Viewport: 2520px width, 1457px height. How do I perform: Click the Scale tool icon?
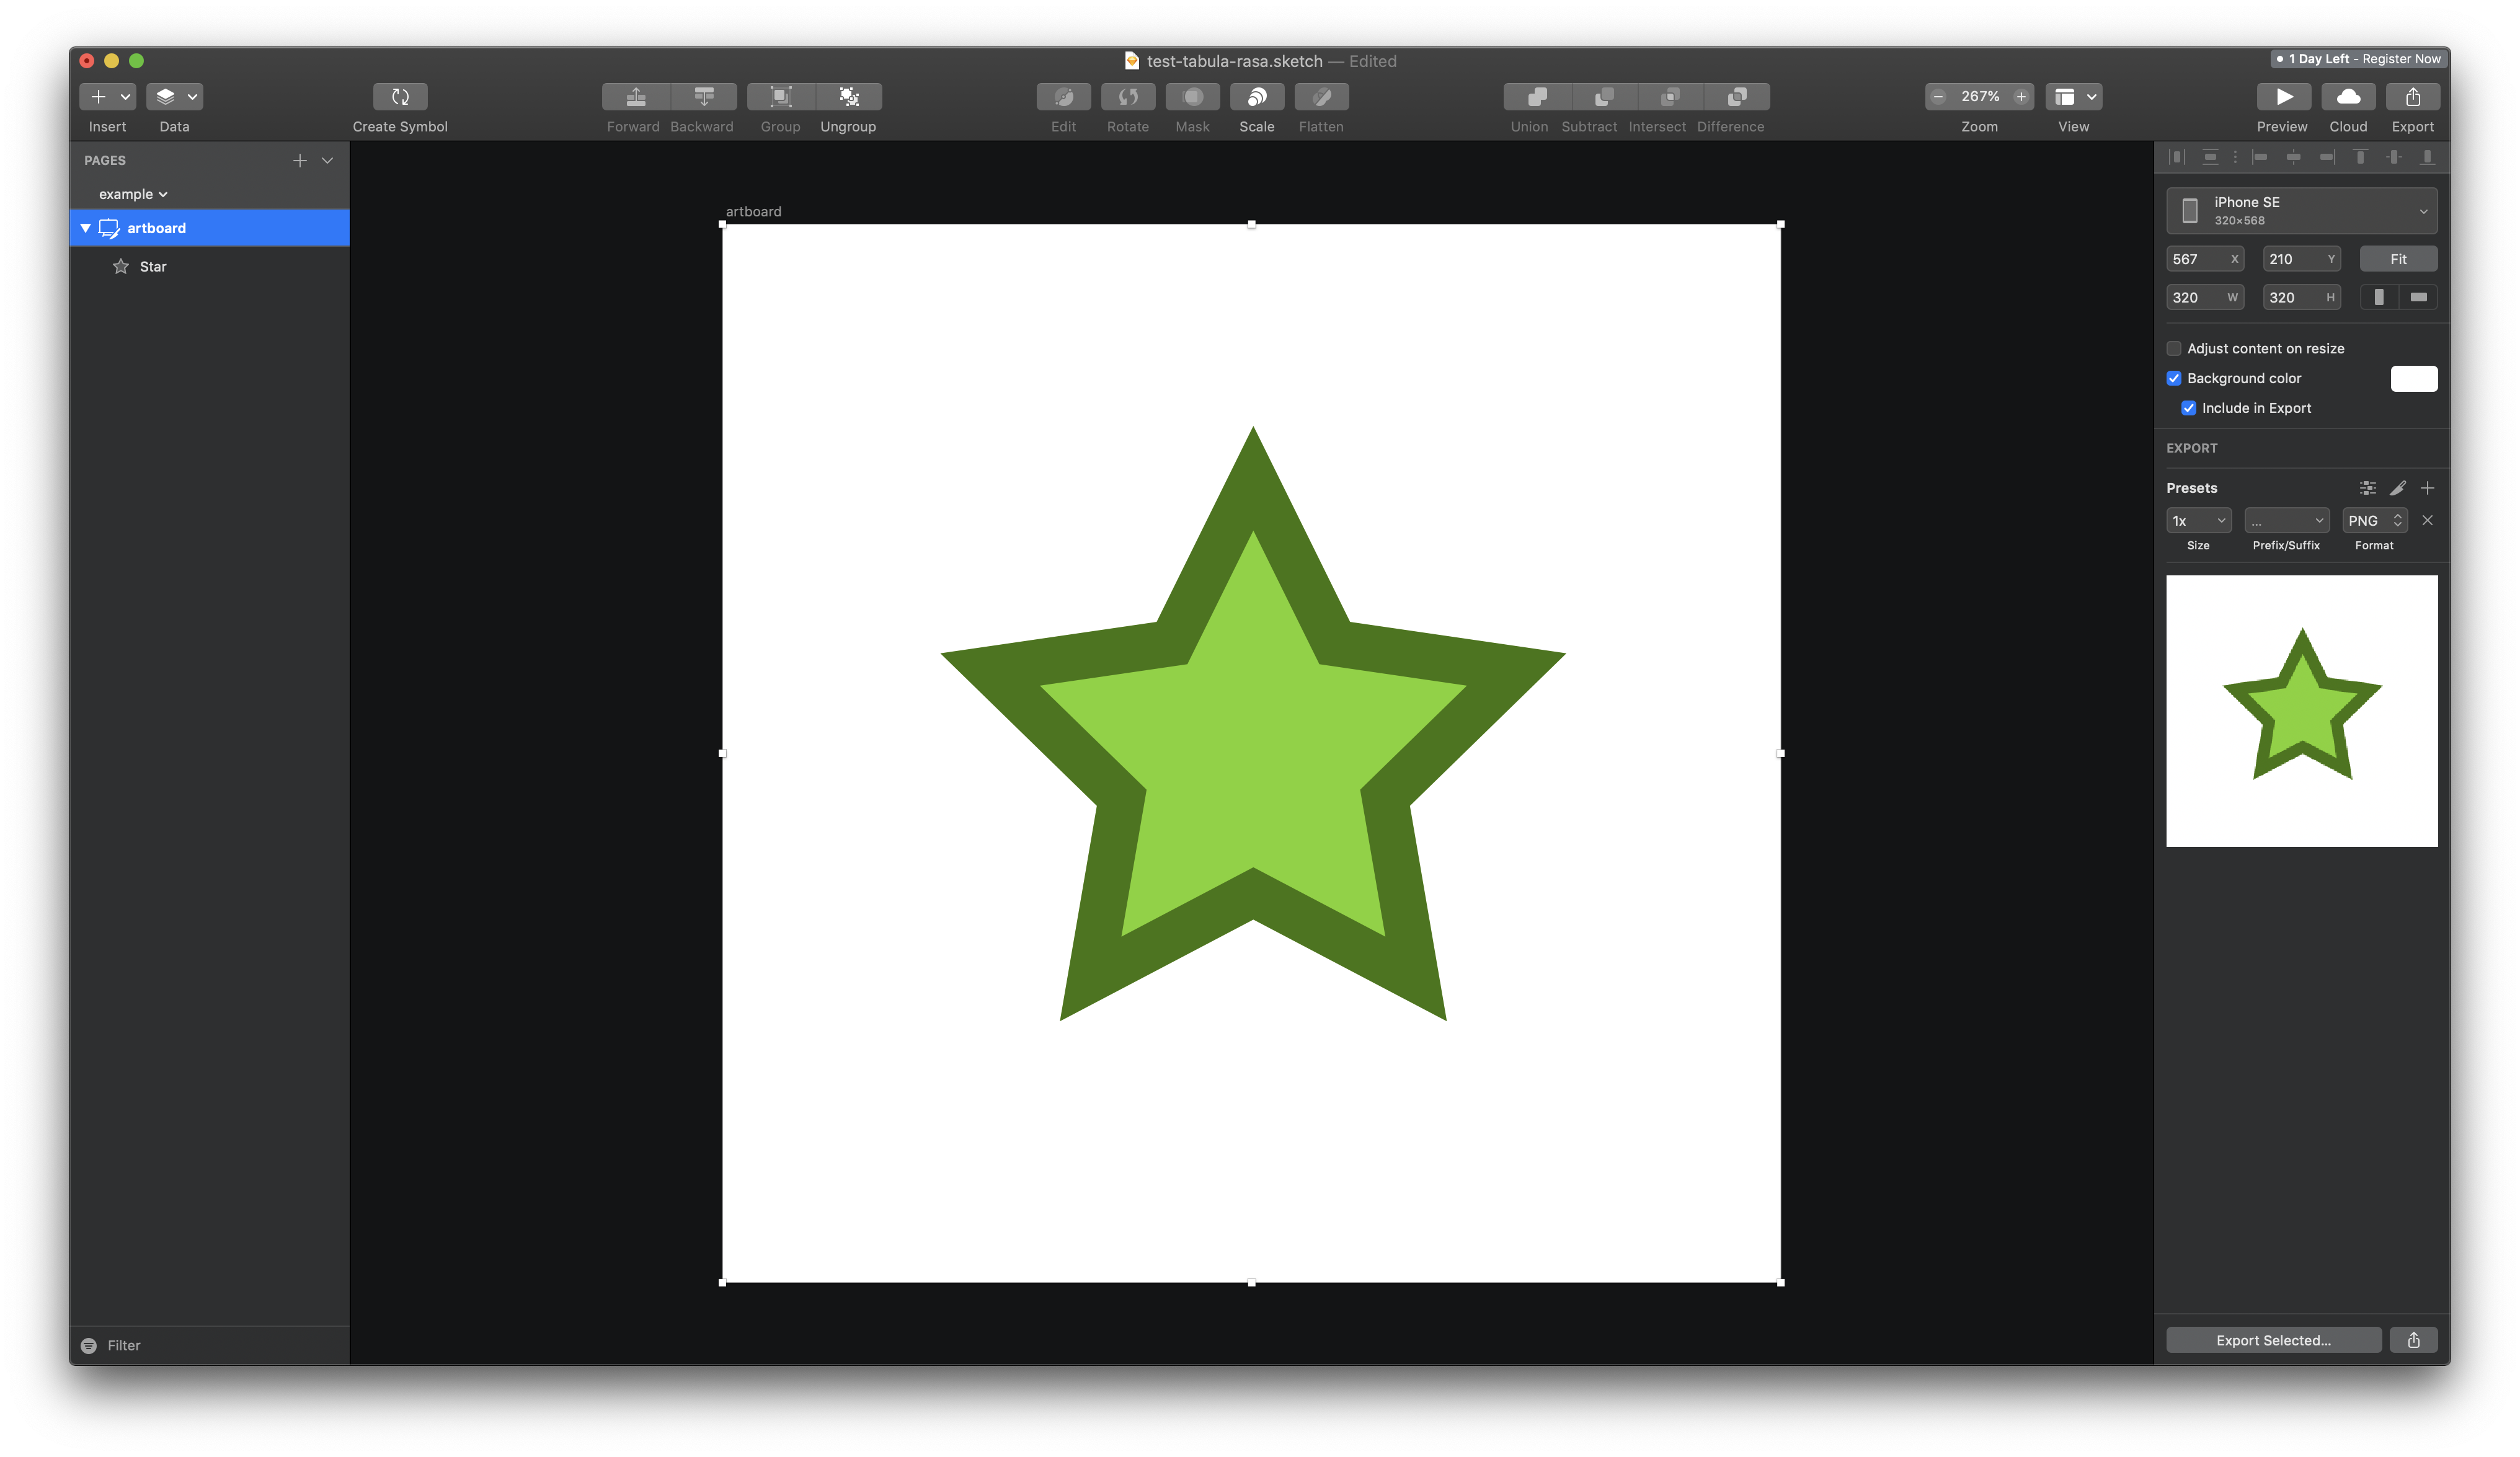[1257, 96]
